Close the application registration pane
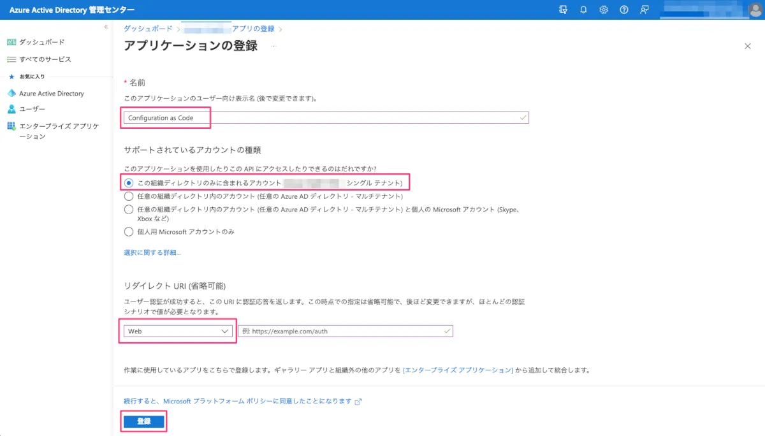The image size is (765, 436). click(x=748, y=46)
